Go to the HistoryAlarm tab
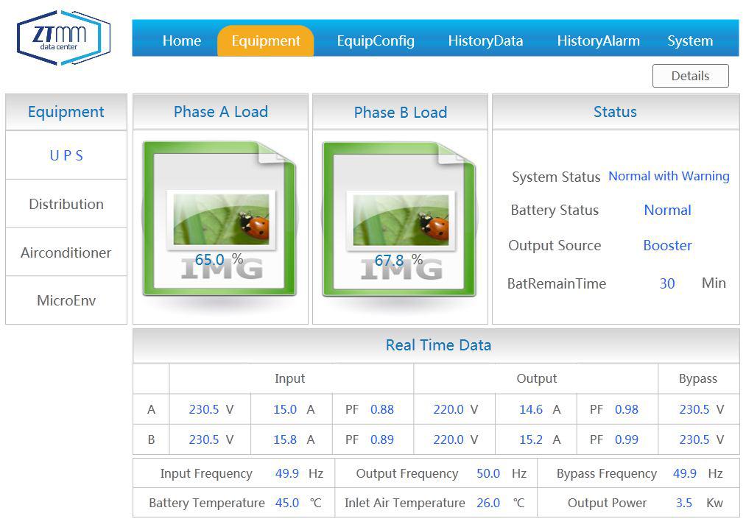 pos(598,41)
